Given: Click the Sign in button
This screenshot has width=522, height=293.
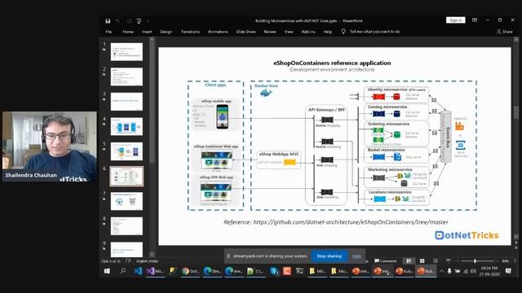Looking at the screenshot, I should 455,20.
